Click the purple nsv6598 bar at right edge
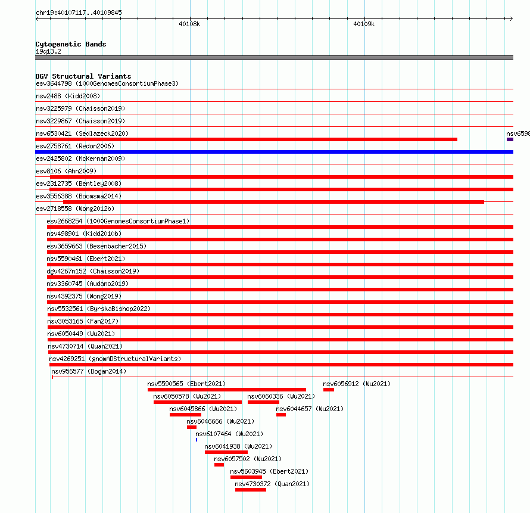The width and height of the screenshot is (530, 513). pyautogui.click(x=510, y=139)
